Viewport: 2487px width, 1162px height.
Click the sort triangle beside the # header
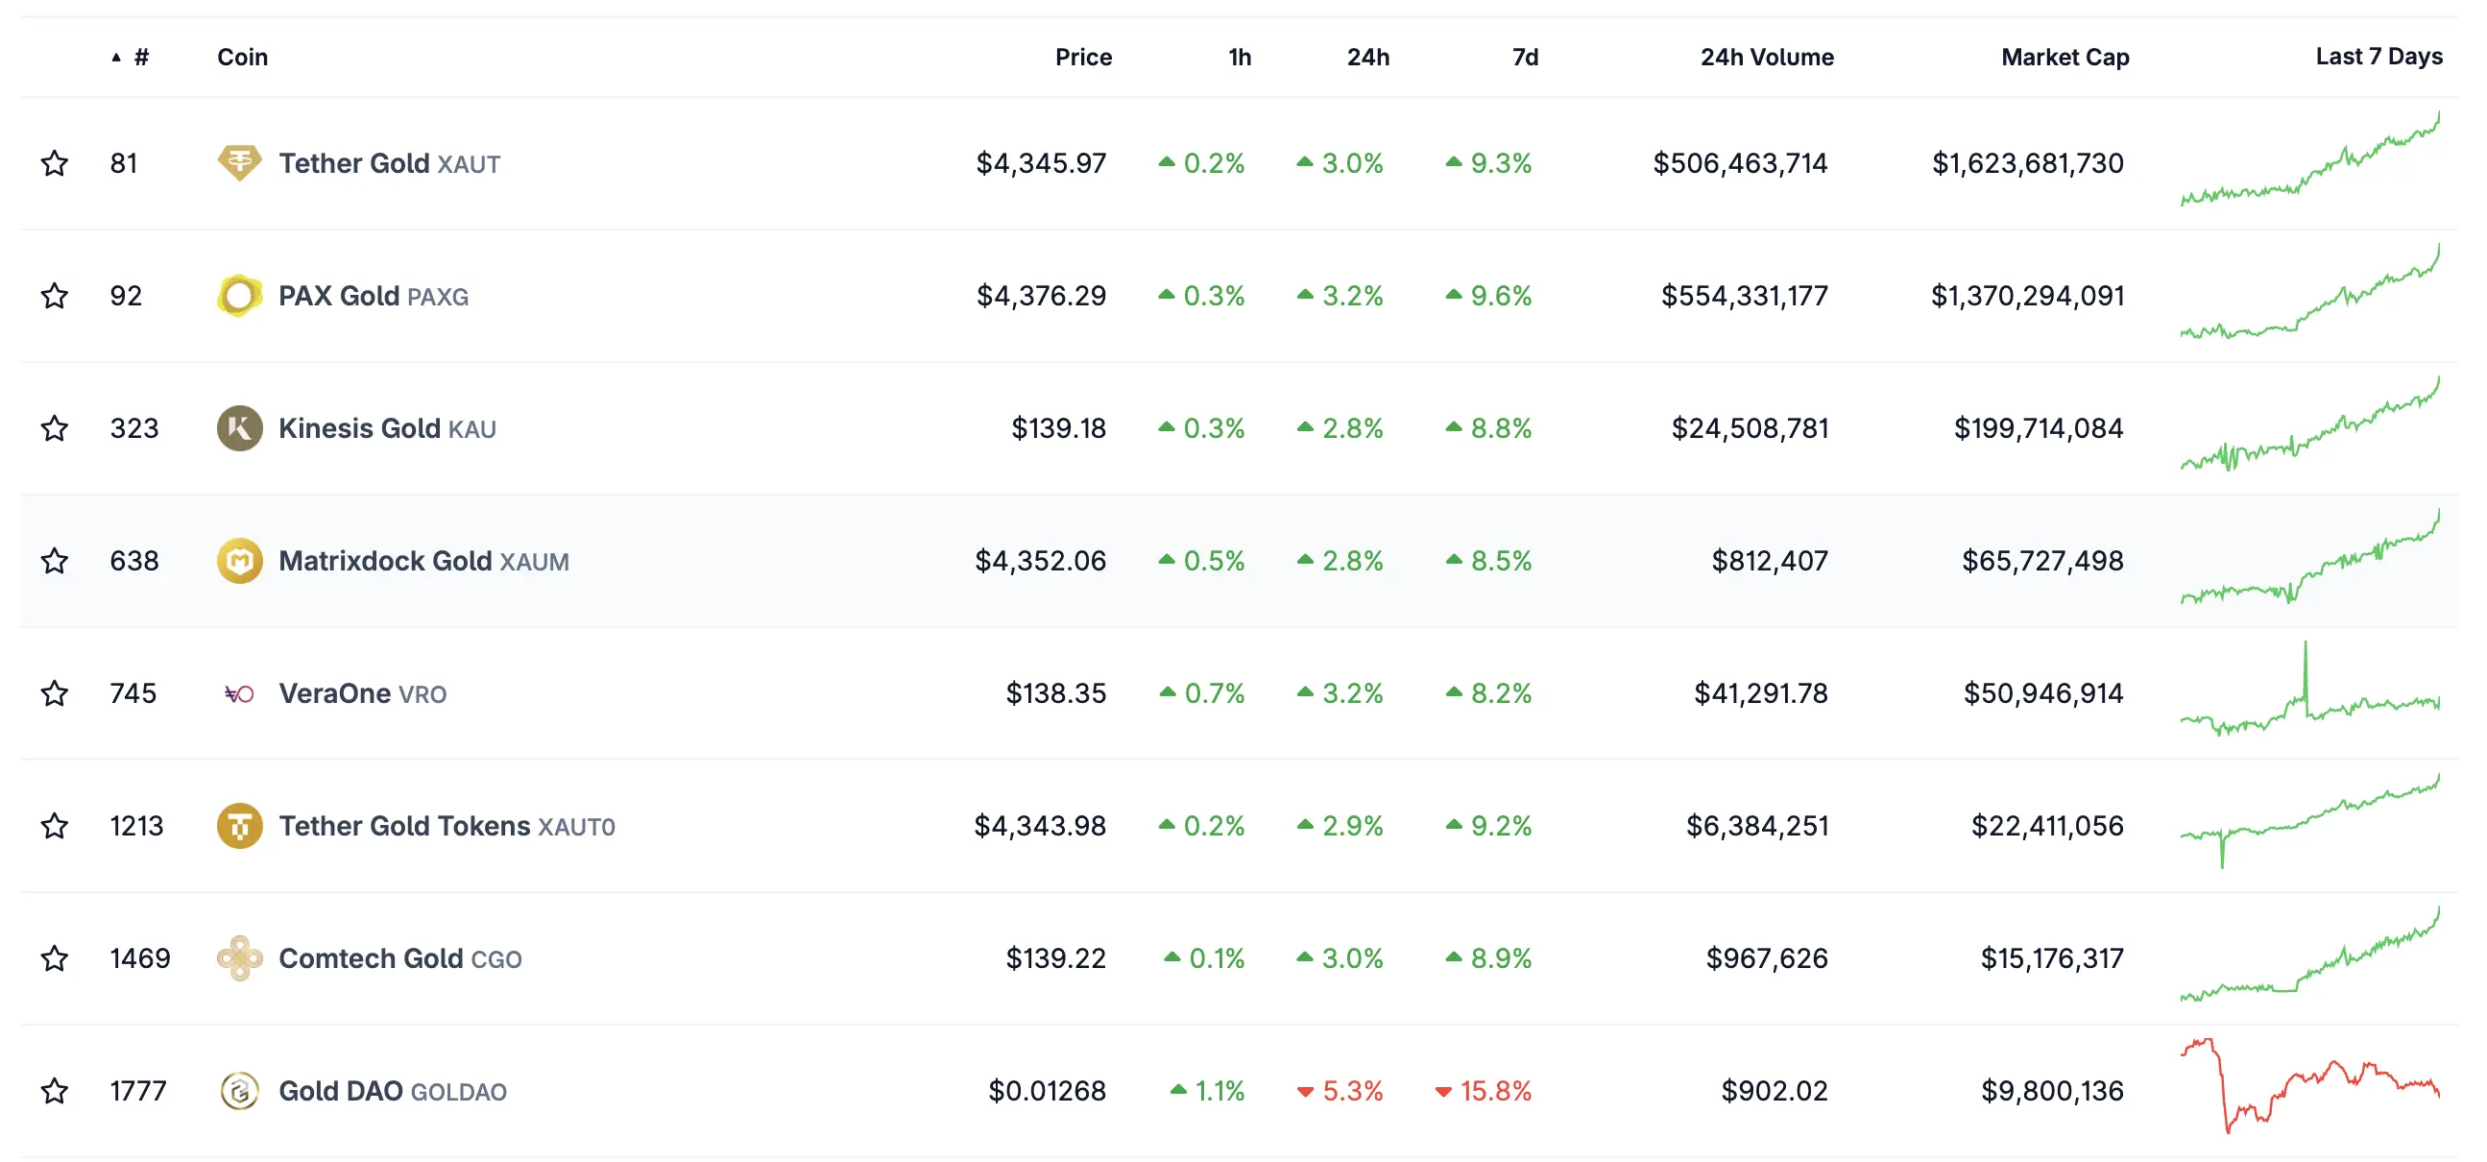pyautogui.click(x=116, y=55)
